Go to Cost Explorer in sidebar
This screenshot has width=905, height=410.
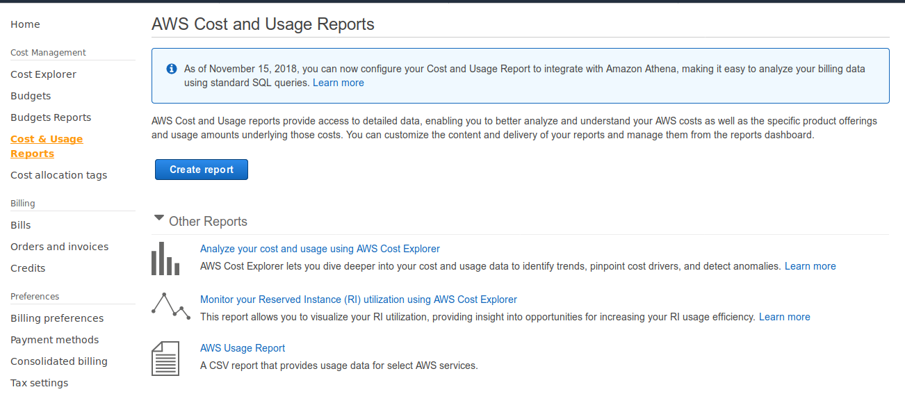pyautogui.click(x=43, y=74)
